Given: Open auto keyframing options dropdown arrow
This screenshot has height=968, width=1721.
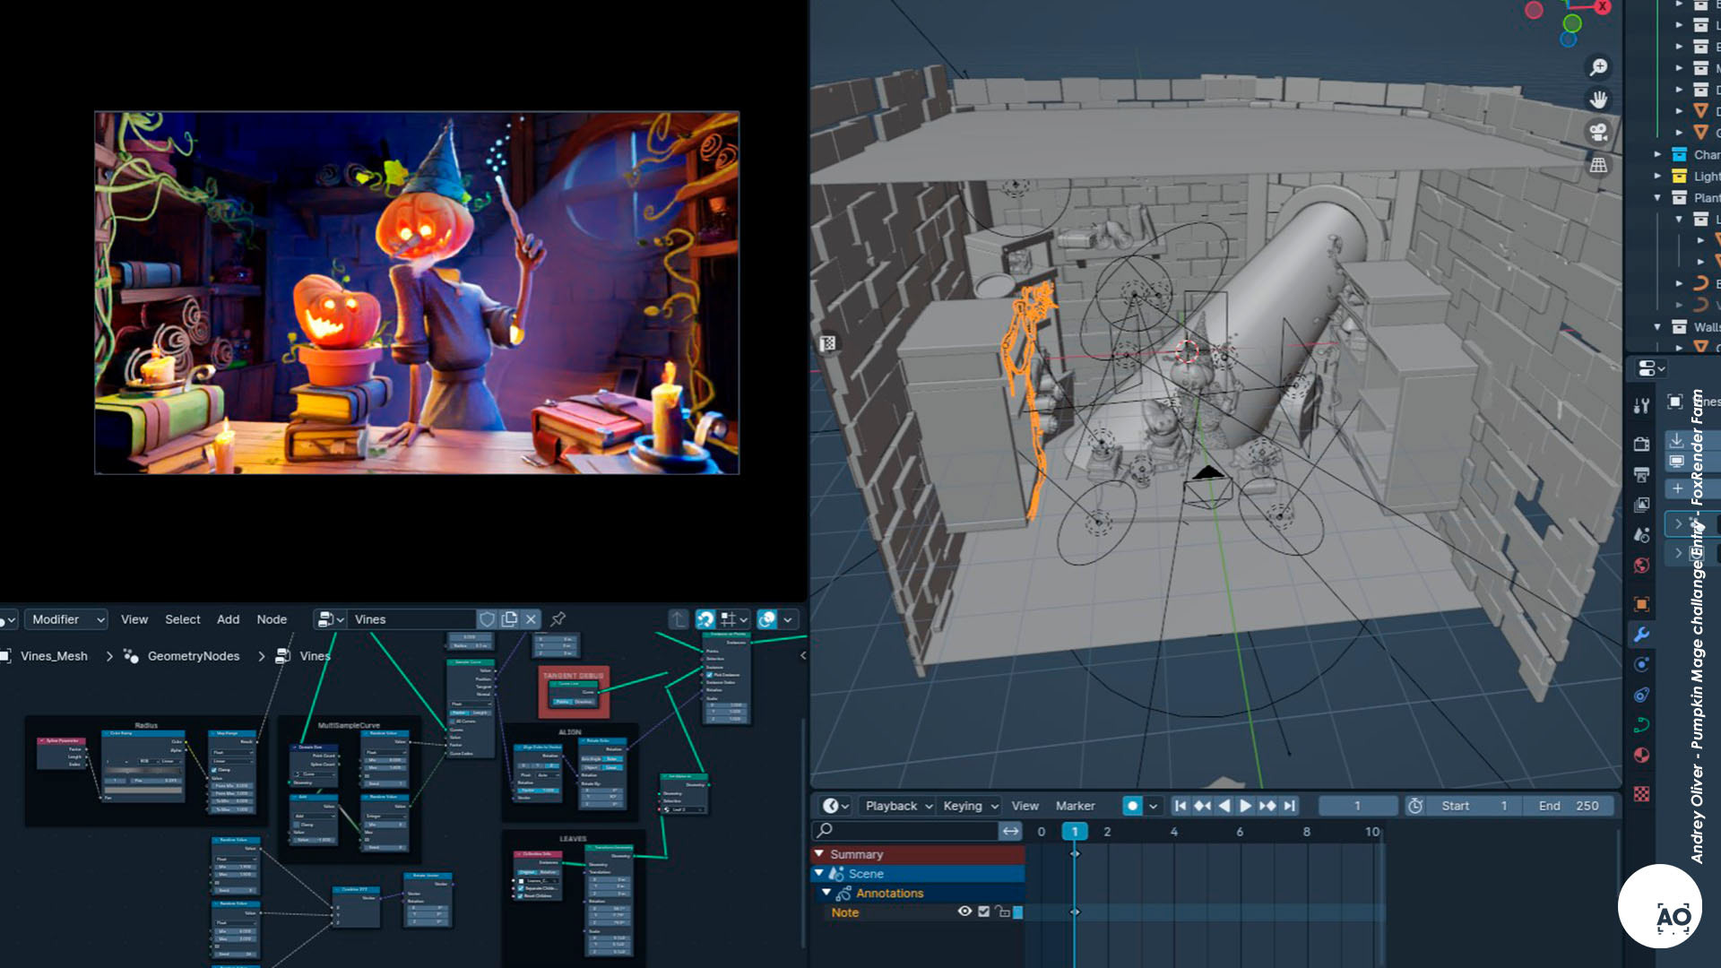Looking at the screenshot, I should pos(1153,806).
